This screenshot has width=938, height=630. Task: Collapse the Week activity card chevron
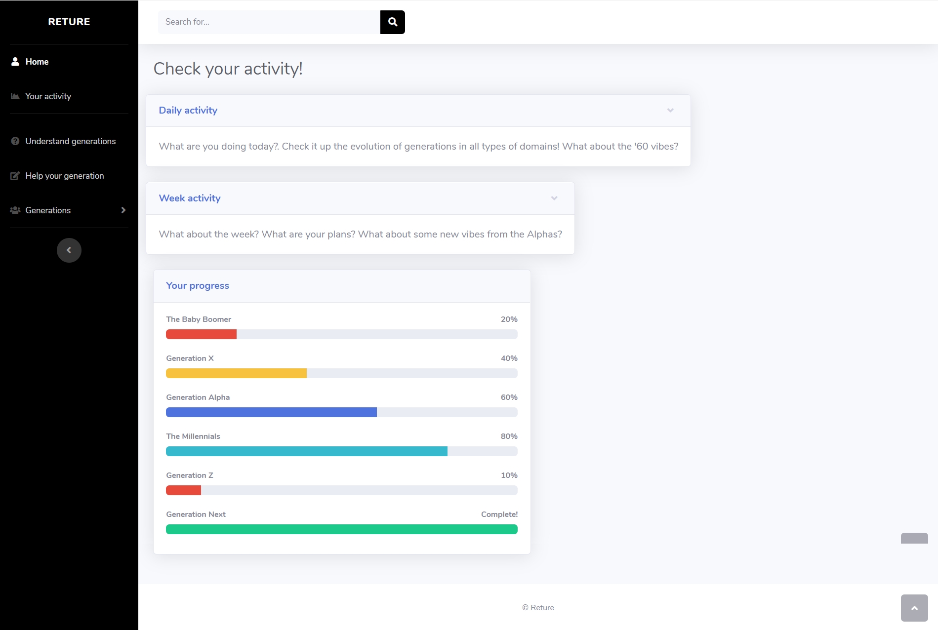click(554, 198)
